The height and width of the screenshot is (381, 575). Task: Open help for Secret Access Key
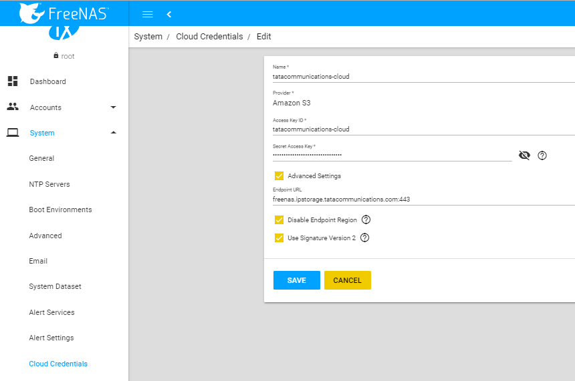coord(542,155)
